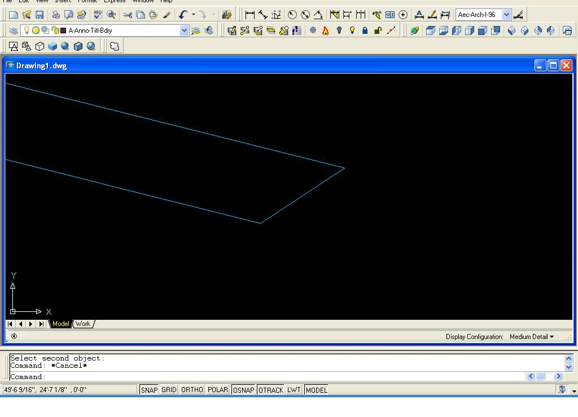Screen dimensions: 578x417
Task: Click the cloud-shaped icon in third toolbar
Action: point(115,46)
